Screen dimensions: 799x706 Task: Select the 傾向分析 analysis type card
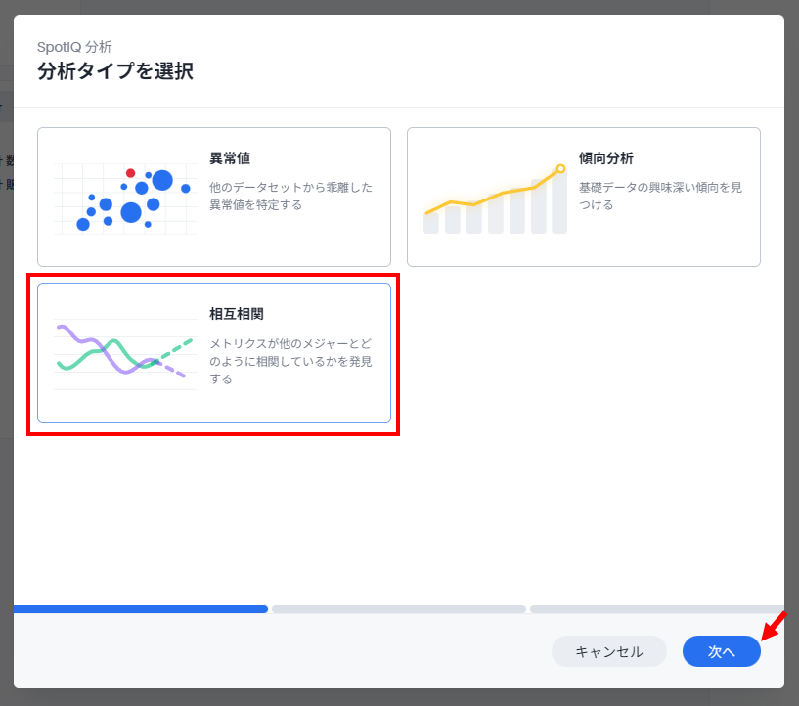(583, 197)
